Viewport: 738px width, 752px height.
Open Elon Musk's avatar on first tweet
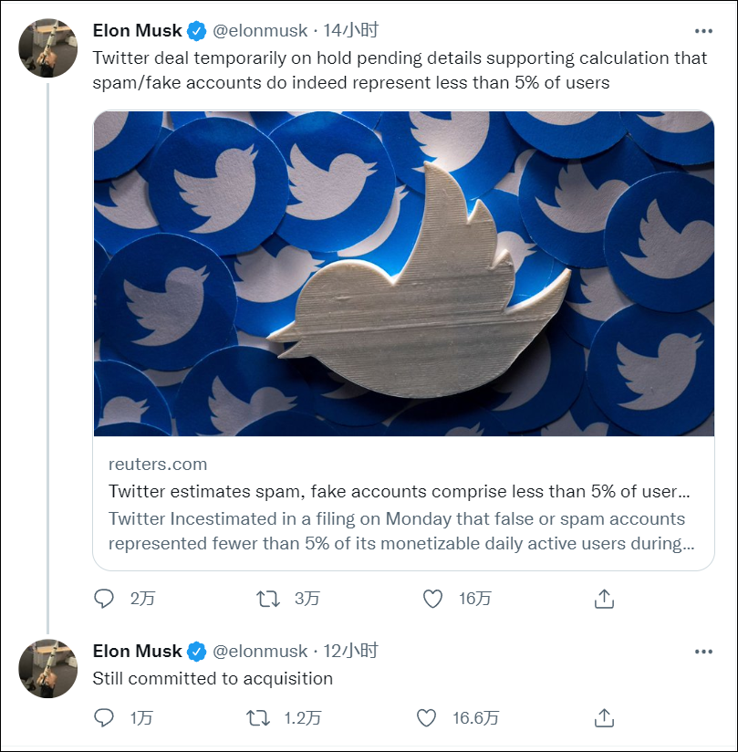point(48,47)
